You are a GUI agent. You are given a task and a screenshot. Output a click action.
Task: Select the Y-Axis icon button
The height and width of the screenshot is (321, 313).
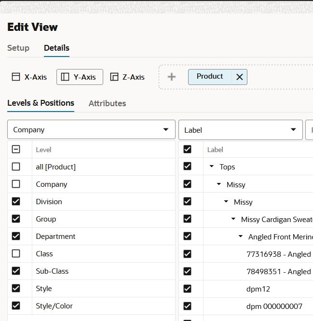[x=65, y=77]
